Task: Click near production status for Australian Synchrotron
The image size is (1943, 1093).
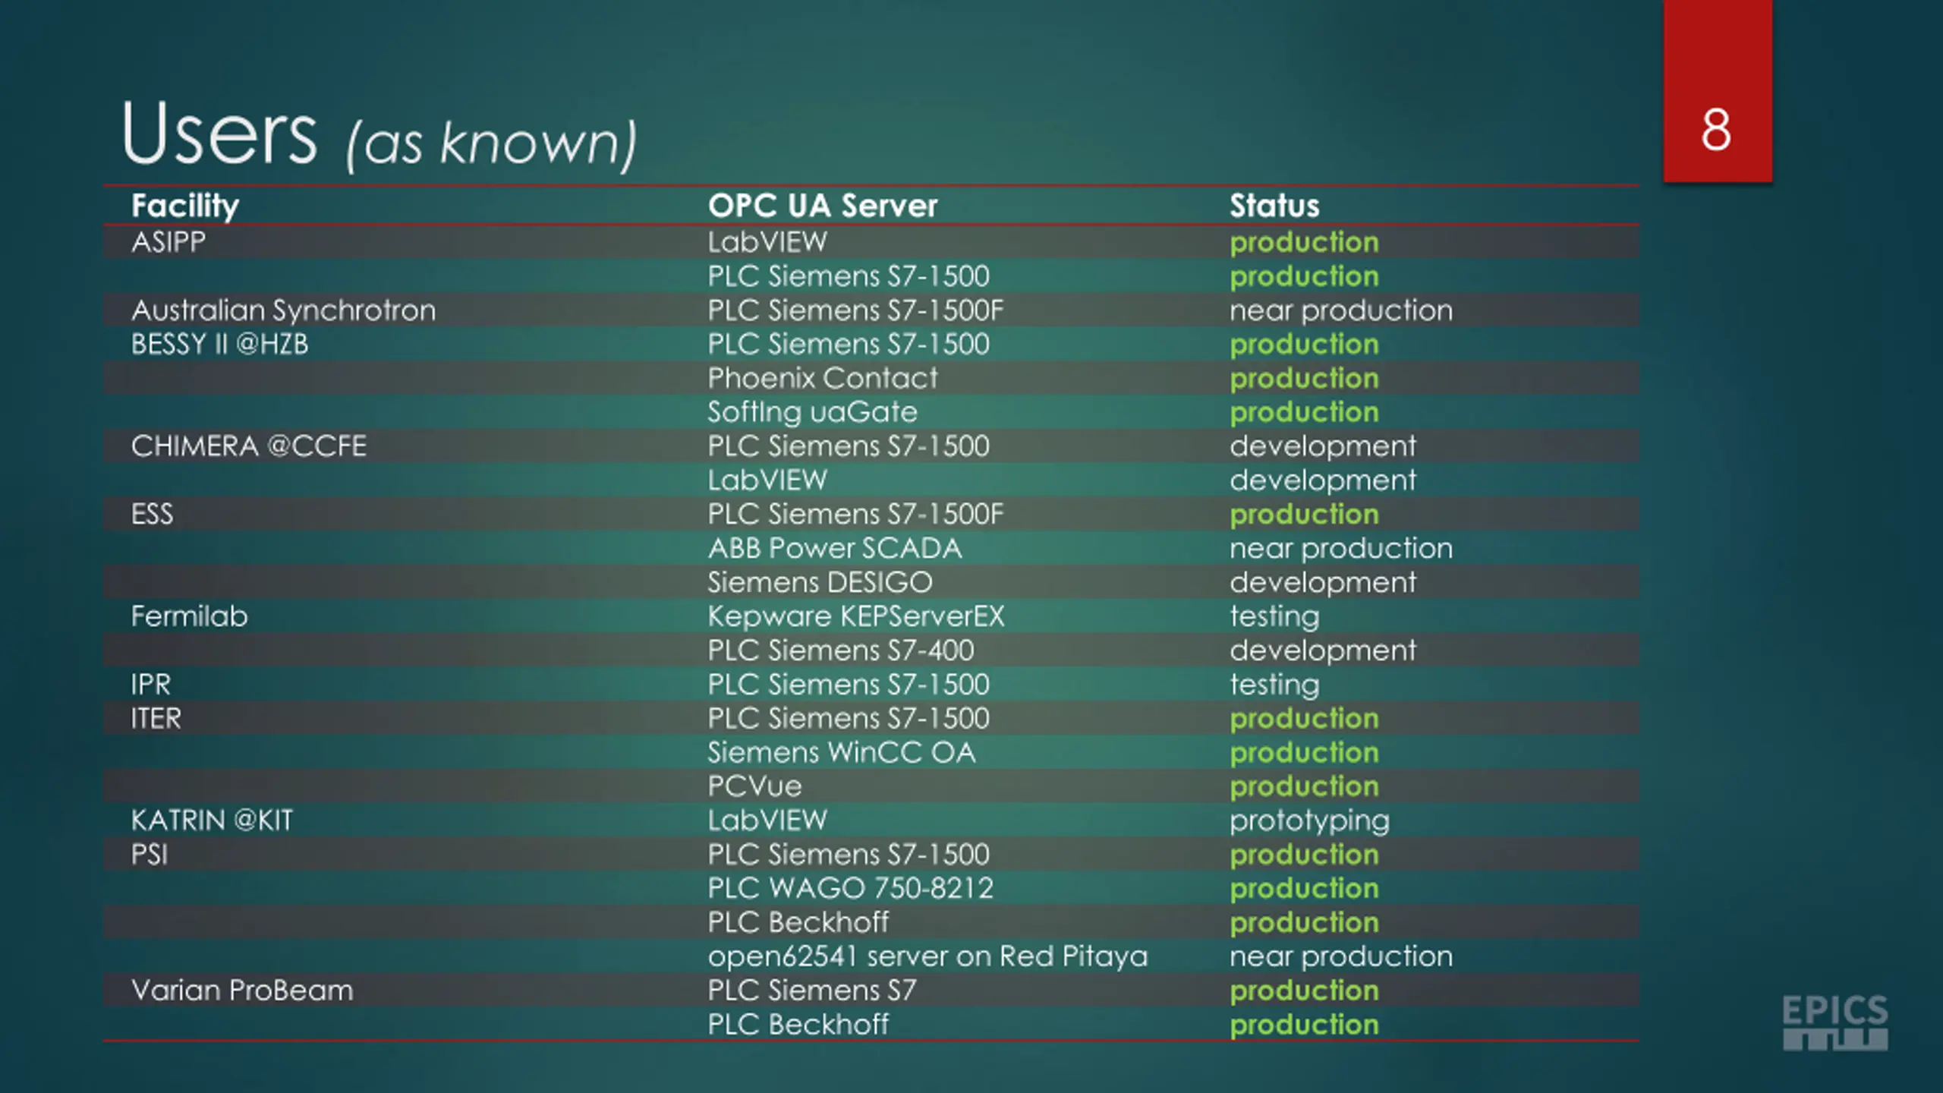Action: click(x=1341, y=311)
